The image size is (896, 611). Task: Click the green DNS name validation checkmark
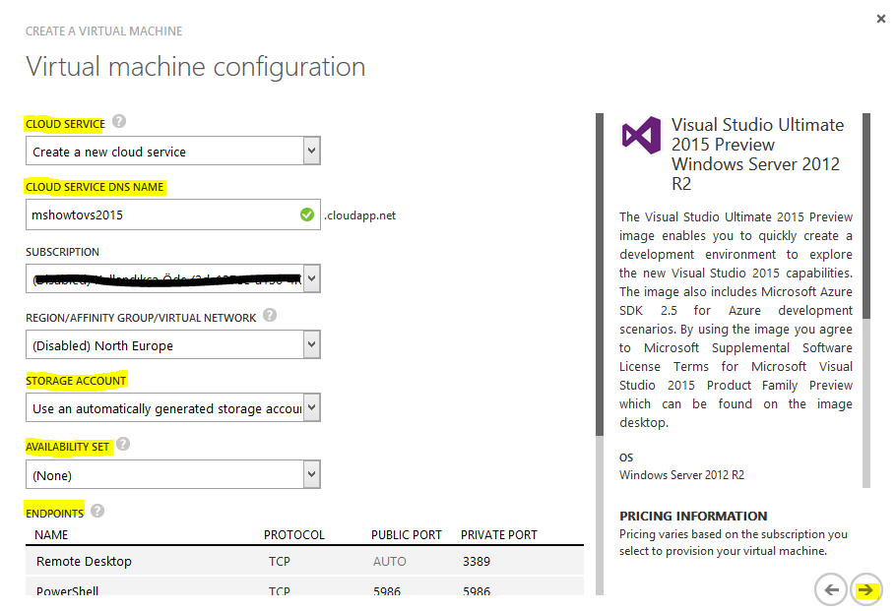click(307, 214)
